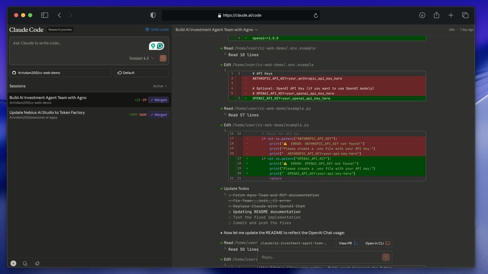Select the Build AI Investment Agent Team session

pyautogui.click(x=89, y=100)
